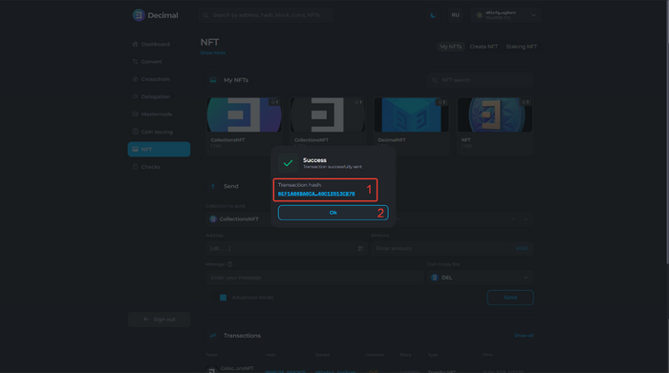669x373 pixels.
Task: Switch to Create NFT tab
Action: (x=484, y=47)
